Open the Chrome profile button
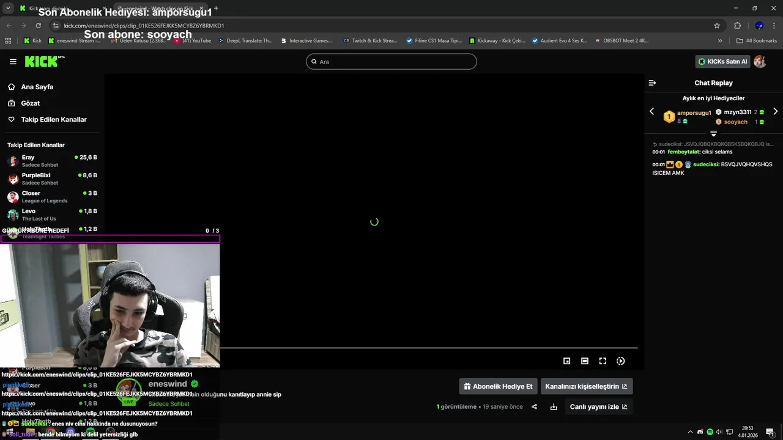 tap(759, 26)
